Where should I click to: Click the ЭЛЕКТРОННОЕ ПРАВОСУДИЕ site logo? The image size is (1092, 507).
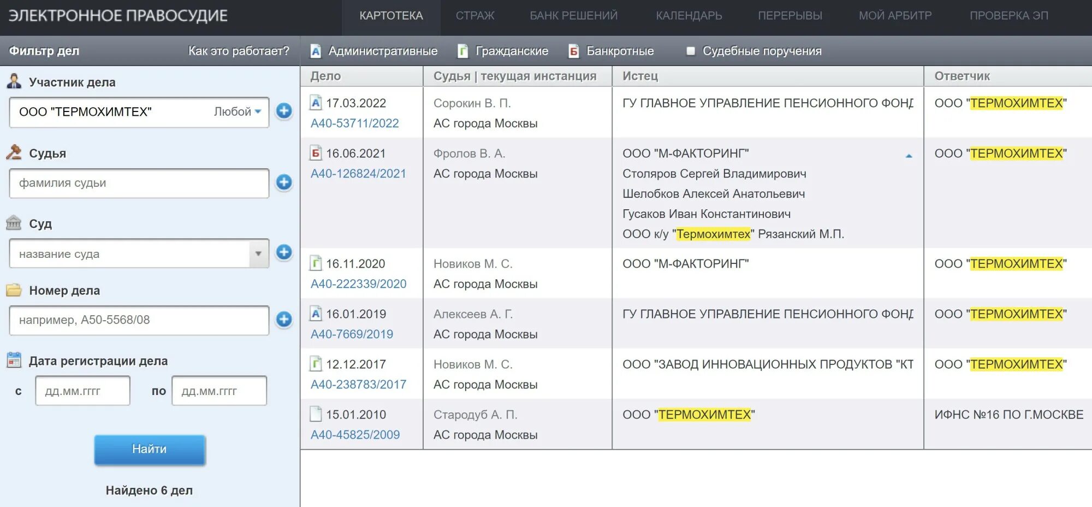click(x=118, y=16)
